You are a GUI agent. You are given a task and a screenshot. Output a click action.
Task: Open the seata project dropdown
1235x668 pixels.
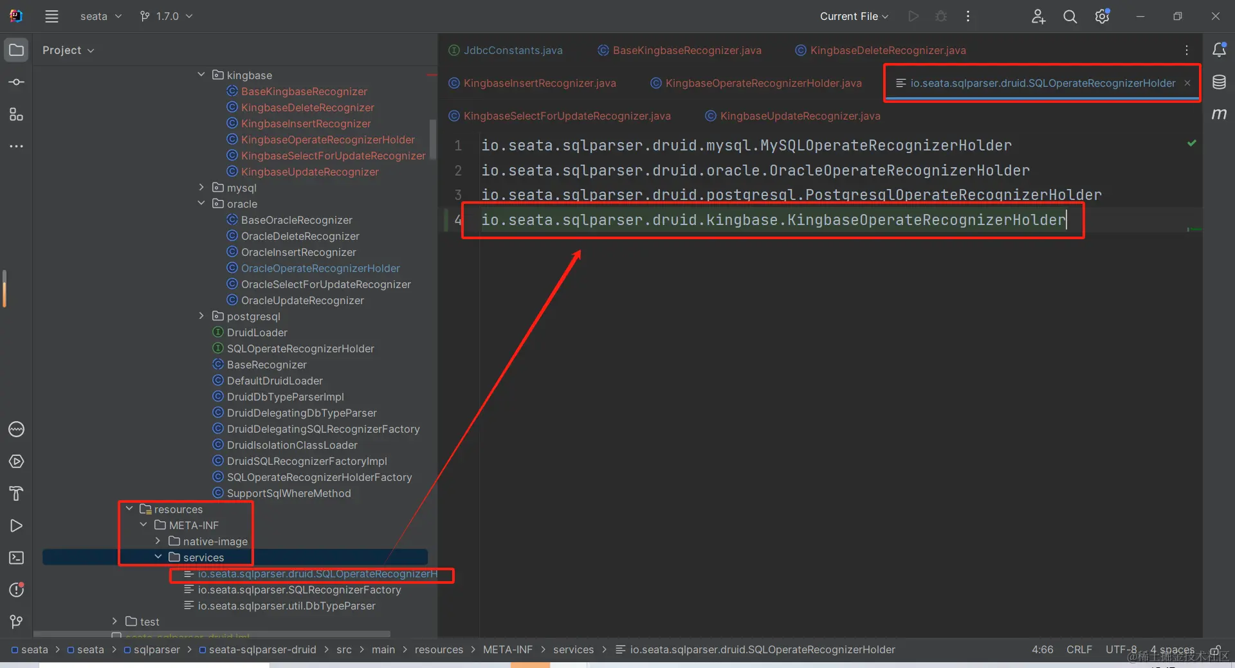click(x=101, y=17)
